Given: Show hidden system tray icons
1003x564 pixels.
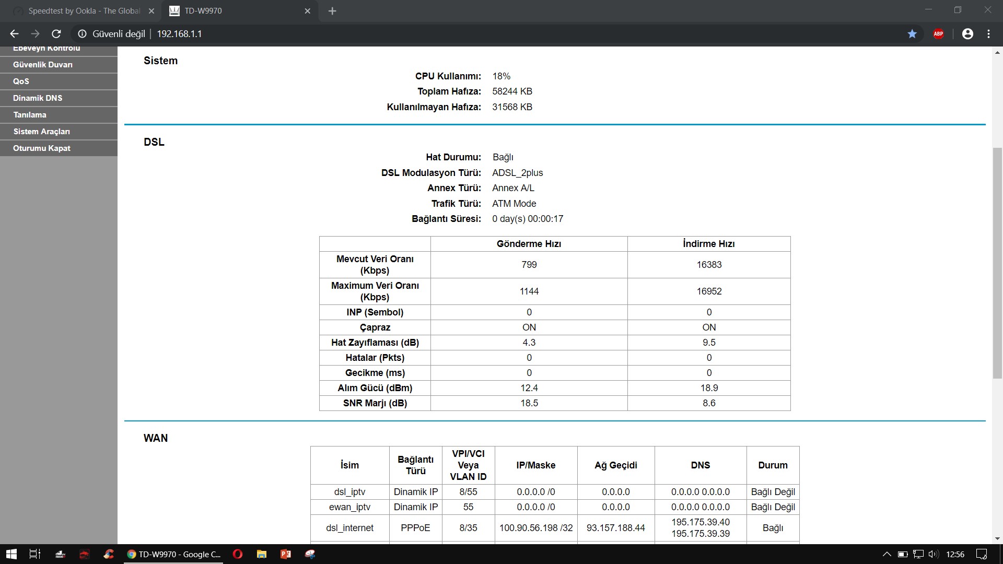Looking at the screenshot, I should tap(887, 554).
